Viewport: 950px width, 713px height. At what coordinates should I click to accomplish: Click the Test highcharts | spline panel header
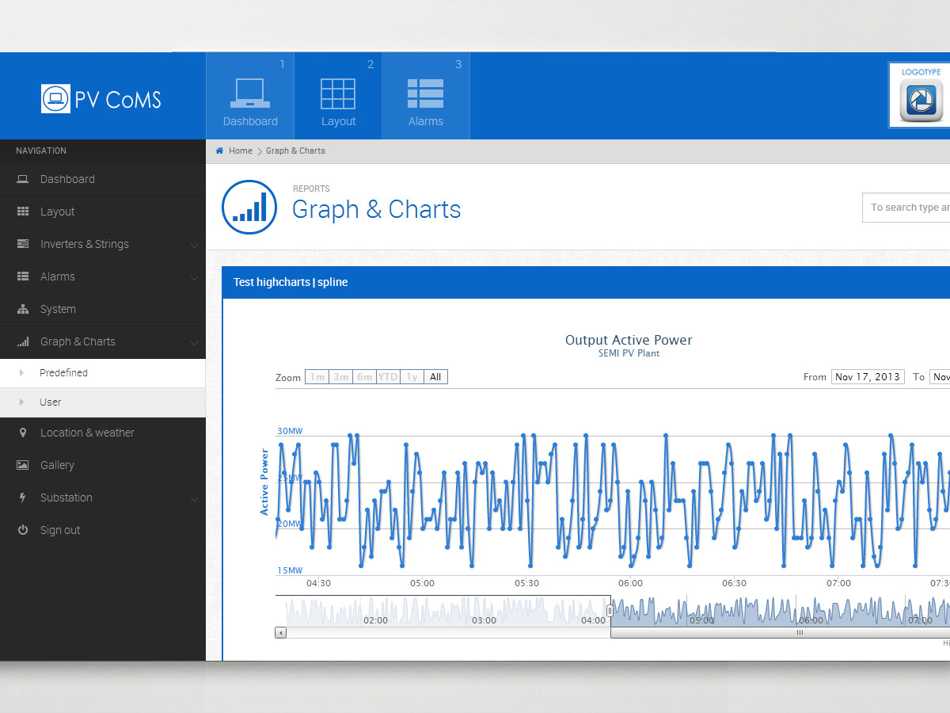(586, 282)
